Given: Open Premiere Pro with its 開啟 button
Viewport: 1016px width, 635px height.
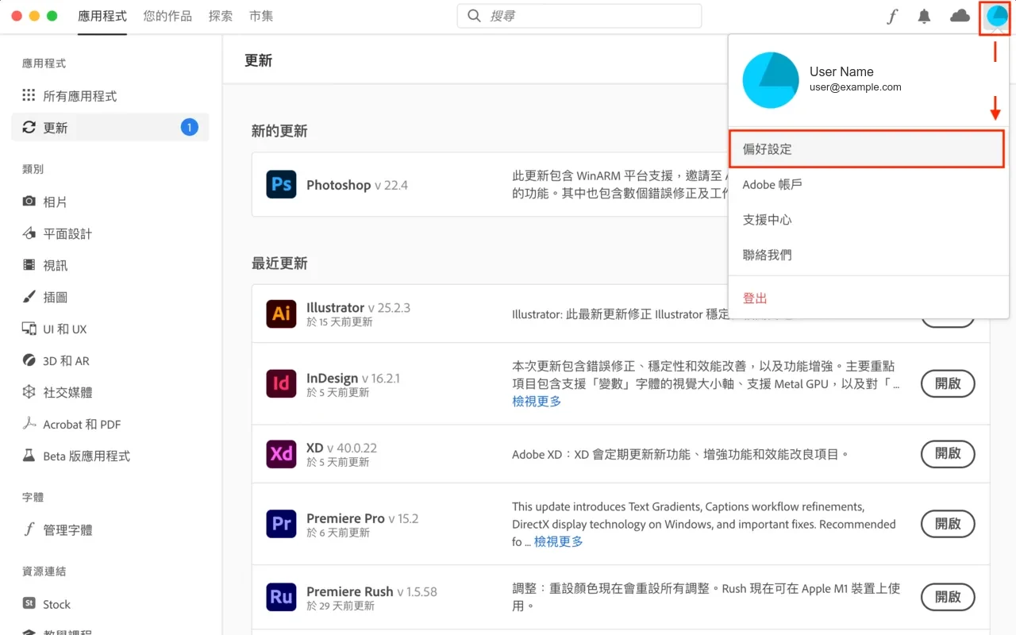Looking at the screenshot, I should 948,524.
